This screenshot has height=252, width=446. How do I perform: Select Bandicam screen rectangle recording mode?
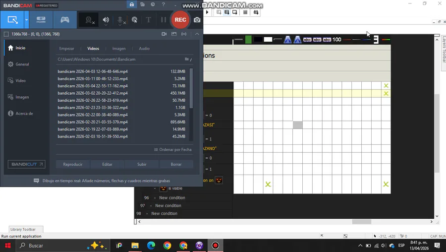(12, 20)
